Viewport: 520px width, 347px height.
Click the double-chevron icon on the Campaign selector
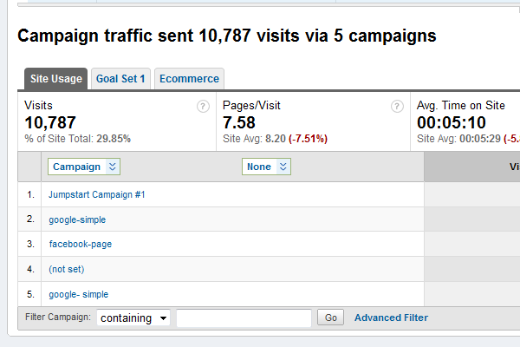[x=113, y=167]
